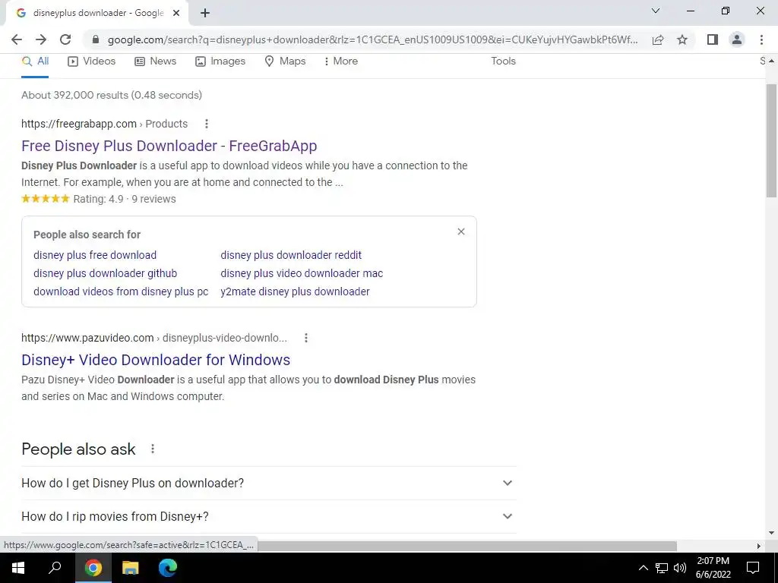The height and width of the screenshot is (583, 778).
Task: Open search Tools options
Action: tap(503, 61)
